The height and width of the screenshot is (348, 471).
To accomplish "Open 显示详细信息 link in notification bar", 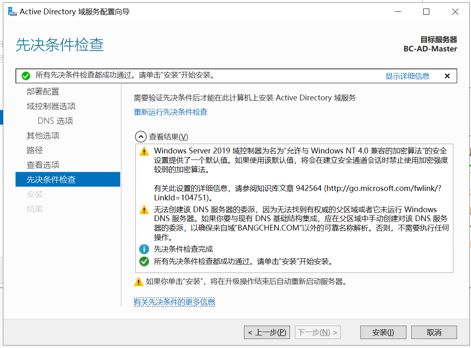I will 407,76.
